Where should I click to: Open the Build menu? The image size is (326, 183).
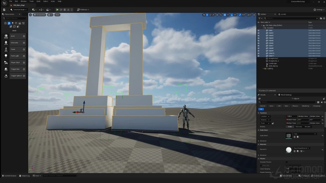click(38, 1)
